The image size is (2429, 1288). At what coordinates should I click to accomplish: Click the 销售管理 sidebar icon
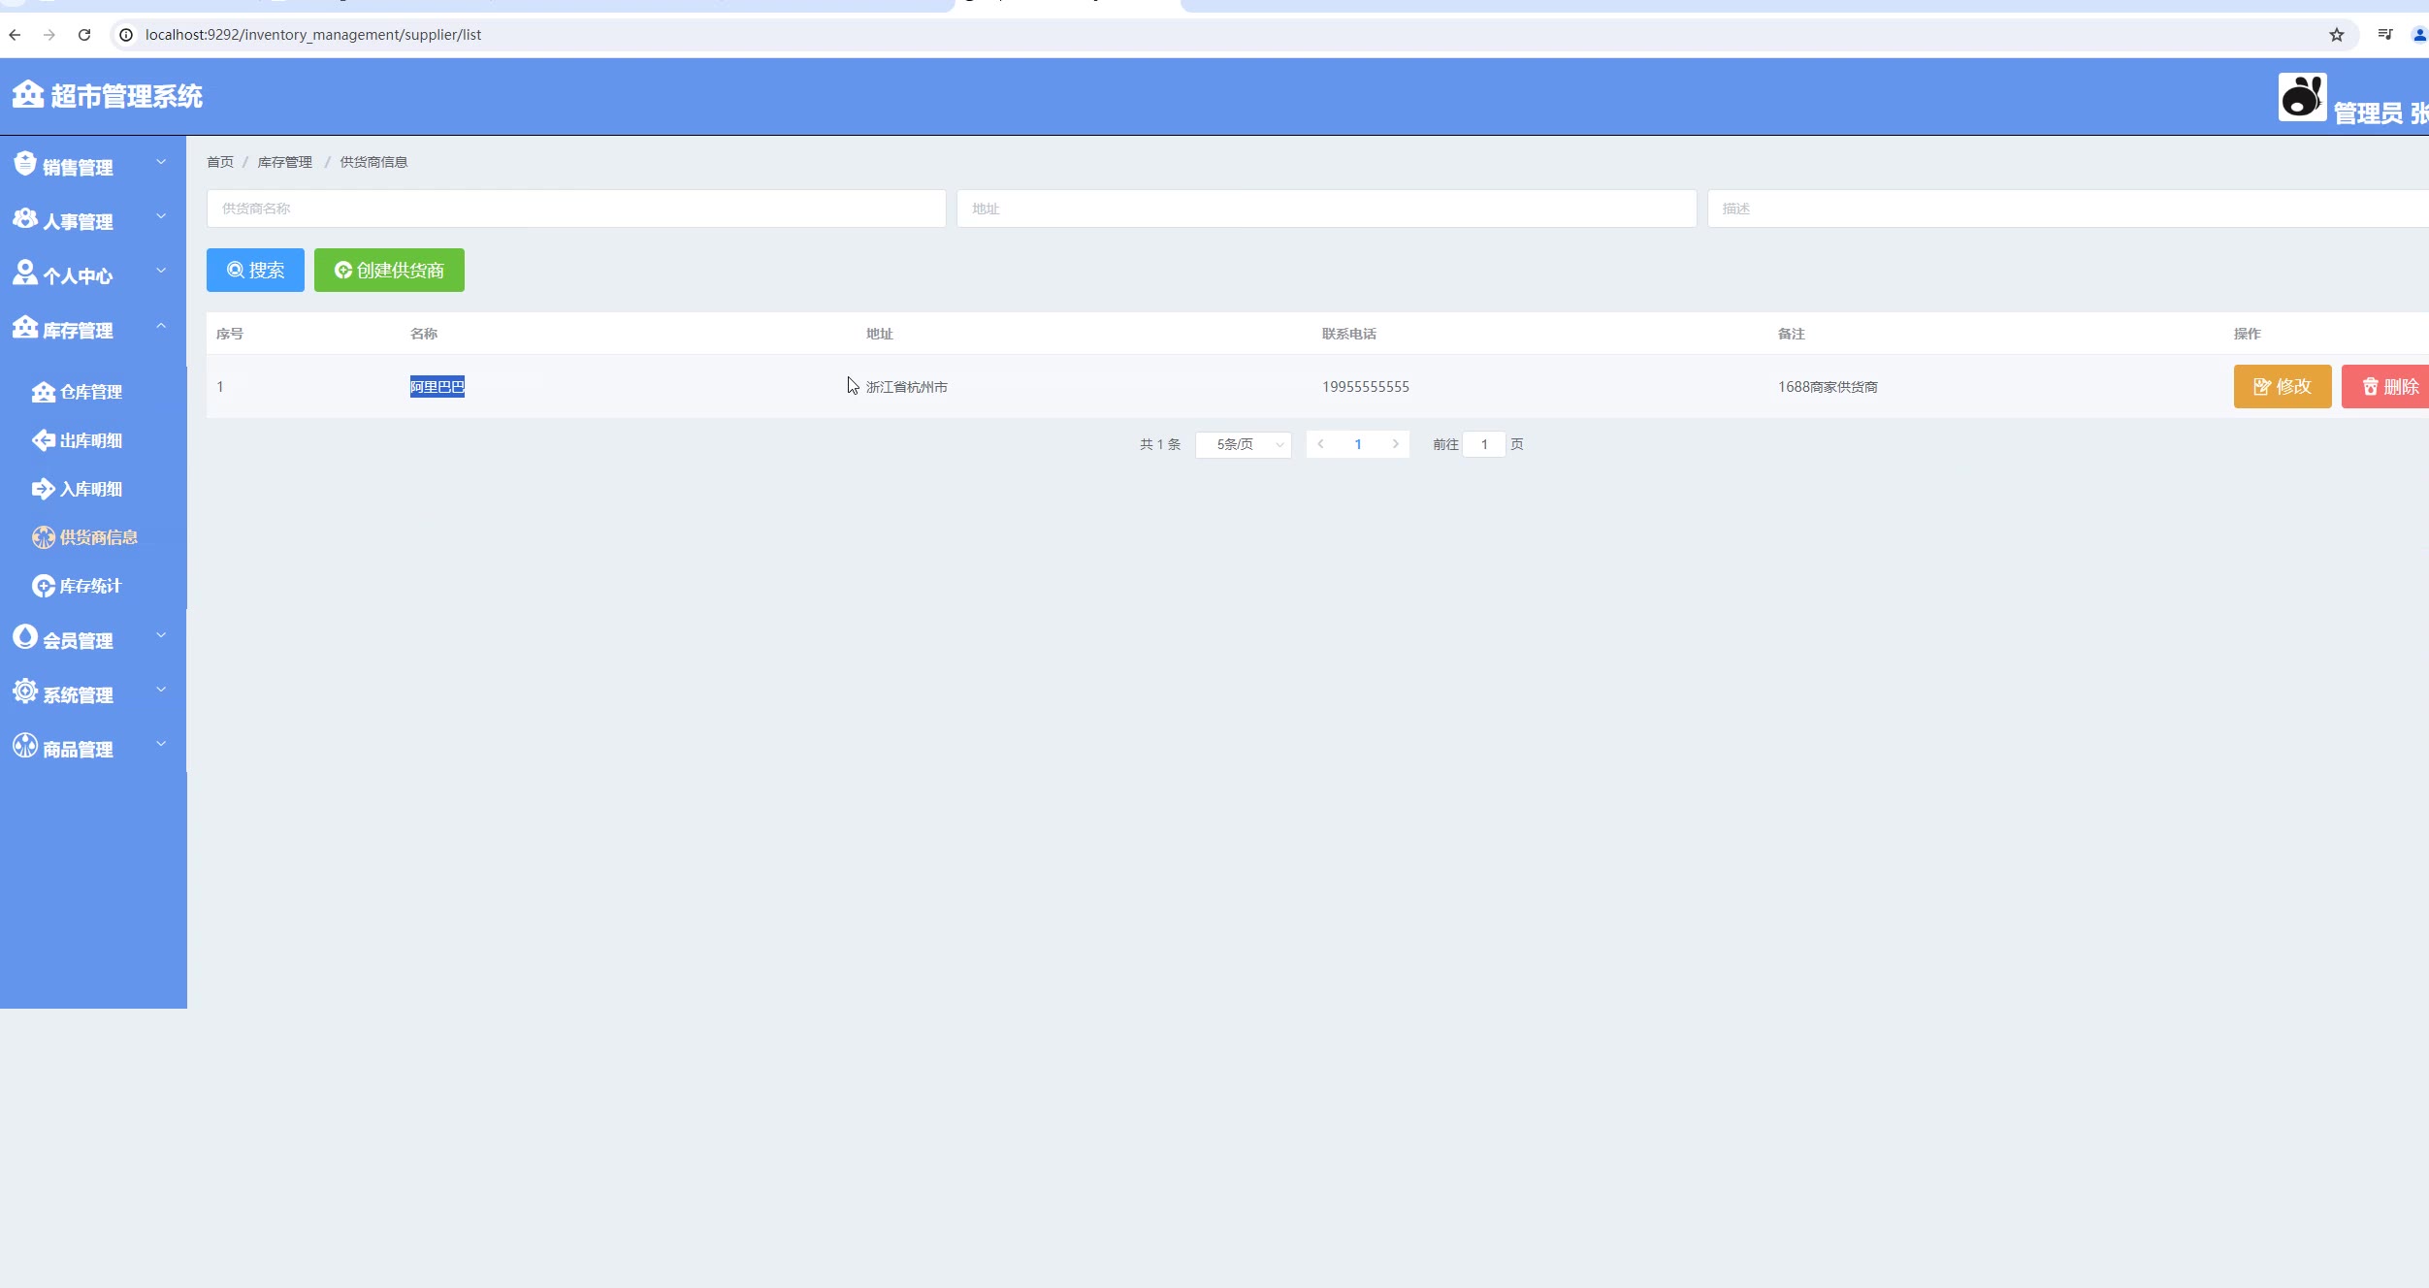25,164
